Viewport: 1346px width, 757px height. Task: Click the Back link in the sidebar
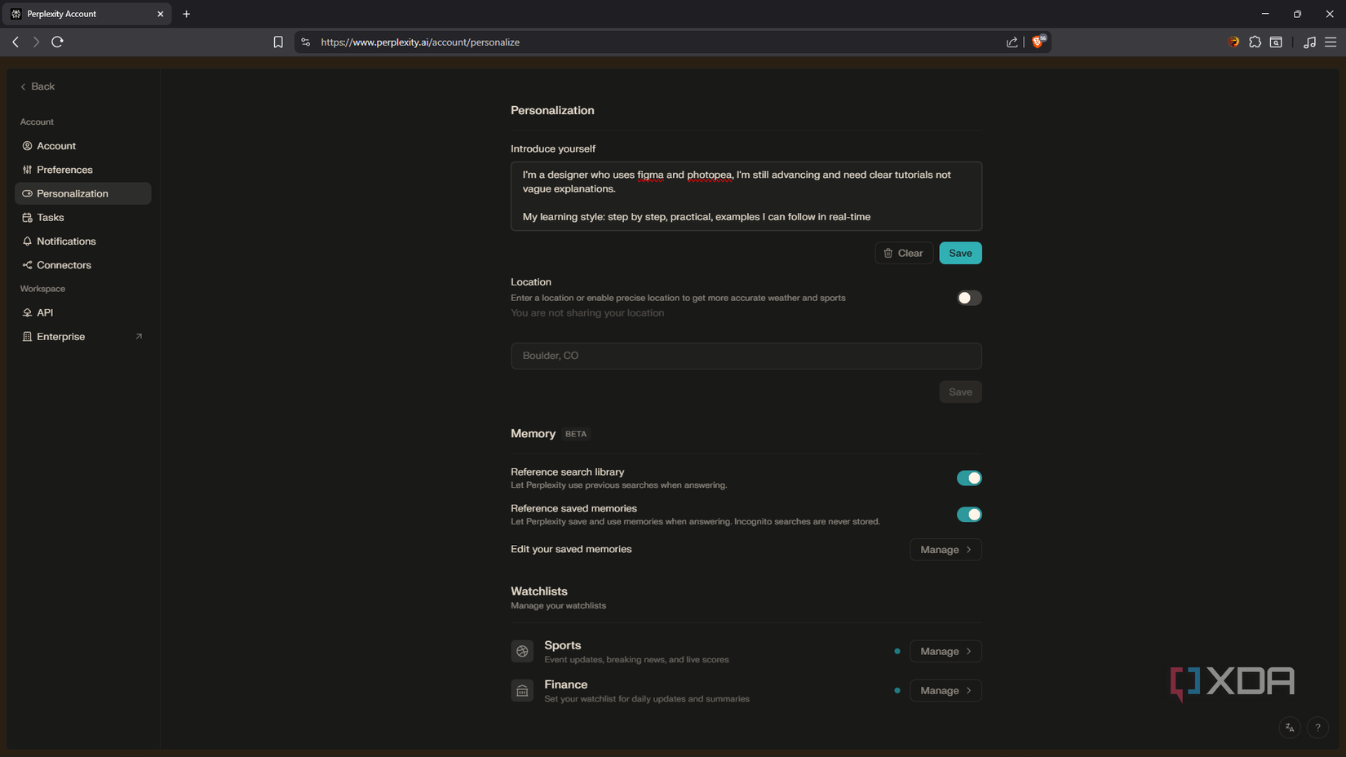click(x=38, y=86)
